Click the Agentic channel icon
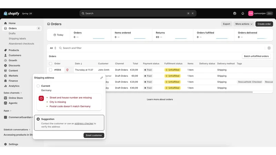Image resolution: width=276 pixels, height=155 pixels. [x=6, y=103]
